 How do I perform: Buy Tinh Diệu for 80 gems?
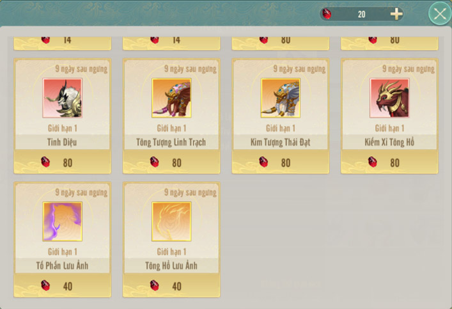coord(62,162)
